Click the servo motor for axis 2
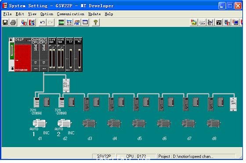Image resolution: width=246 pixels, height=163 pixels. [64, 123]
